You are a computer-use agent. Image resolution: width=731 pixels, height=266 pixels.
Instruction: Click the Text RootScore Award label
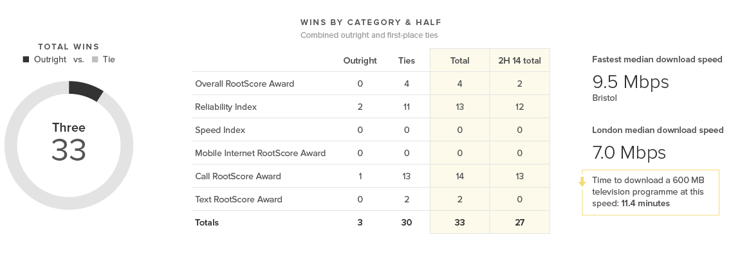[x=239, y=199]
